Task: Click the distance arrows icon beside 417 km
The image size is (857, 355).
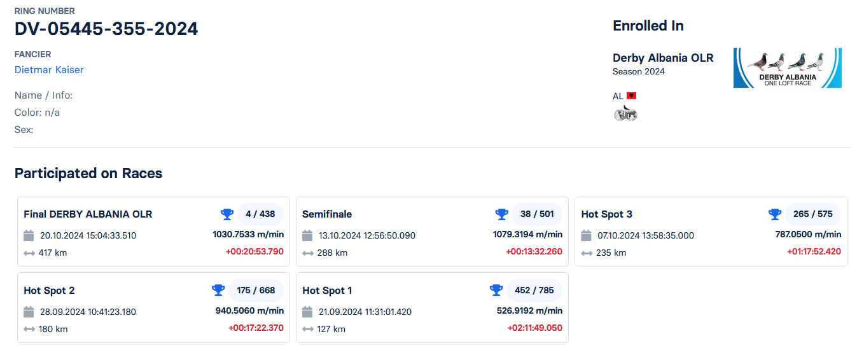Action: tap(29, 253)
